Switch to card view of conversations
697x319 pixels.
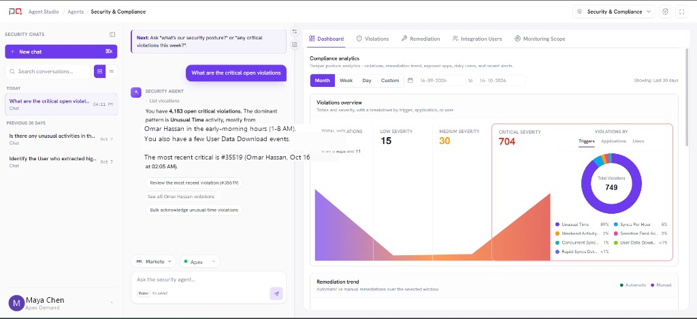(99, 71)
